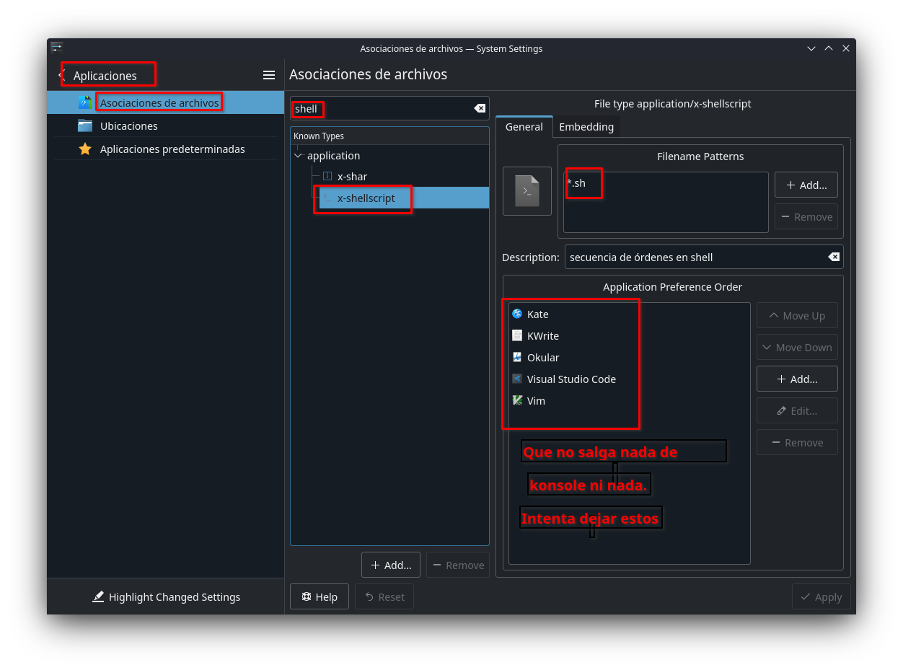Click the x-shellscript terminal icon in tree
This screenshot has width=903, height=670.
click(327, 198)
